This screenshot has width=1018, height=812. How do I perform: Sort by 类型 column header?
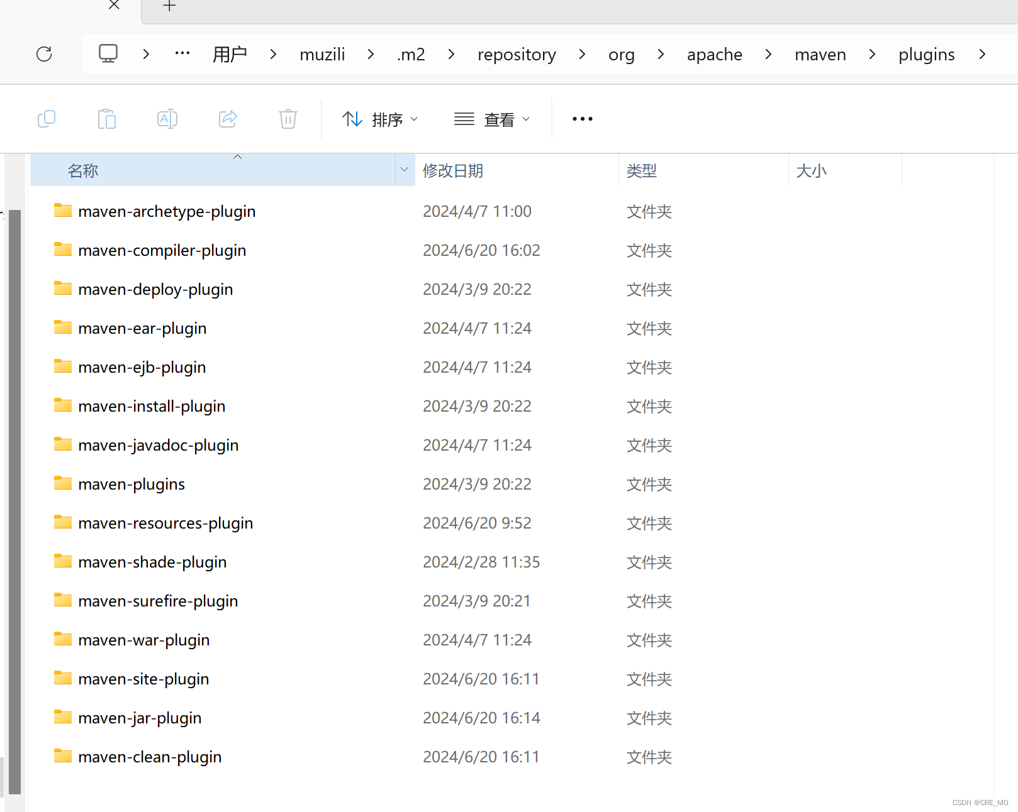coord(703,170)
